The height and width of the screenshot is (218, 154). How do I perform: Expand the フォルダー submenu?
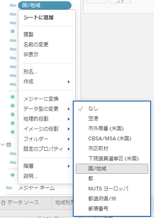point(47,139)
